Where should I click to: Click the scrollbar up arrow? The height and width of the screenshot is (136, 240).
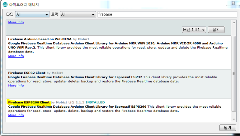tap(234, 23)
